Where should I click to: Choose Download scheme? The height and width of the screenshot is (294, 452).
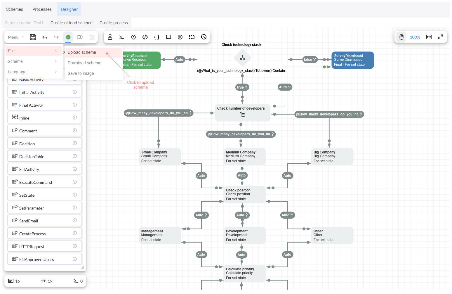[93, 63]
